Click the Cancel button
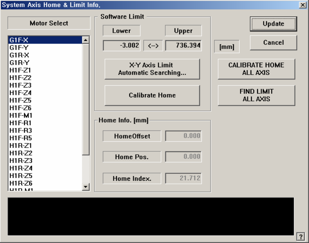309x243 pixels. [x=273, y=42]
